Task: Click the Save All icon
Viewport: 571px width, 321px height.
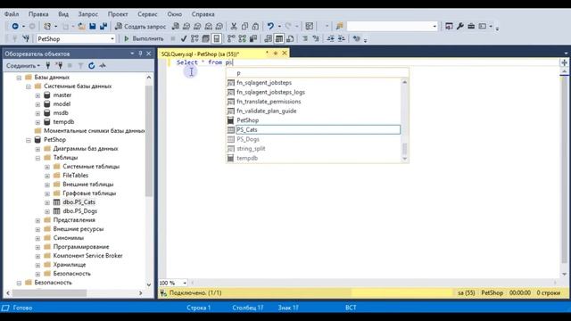Action: [103, 26]
